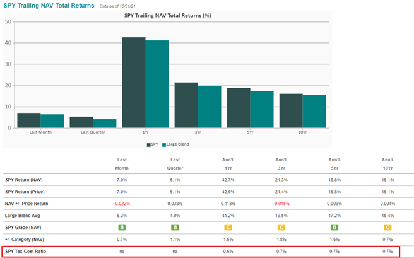Click the 19.5% Large Blend Avg value
The height and width of the screenshot is (258, 414).
pos(281,216)
